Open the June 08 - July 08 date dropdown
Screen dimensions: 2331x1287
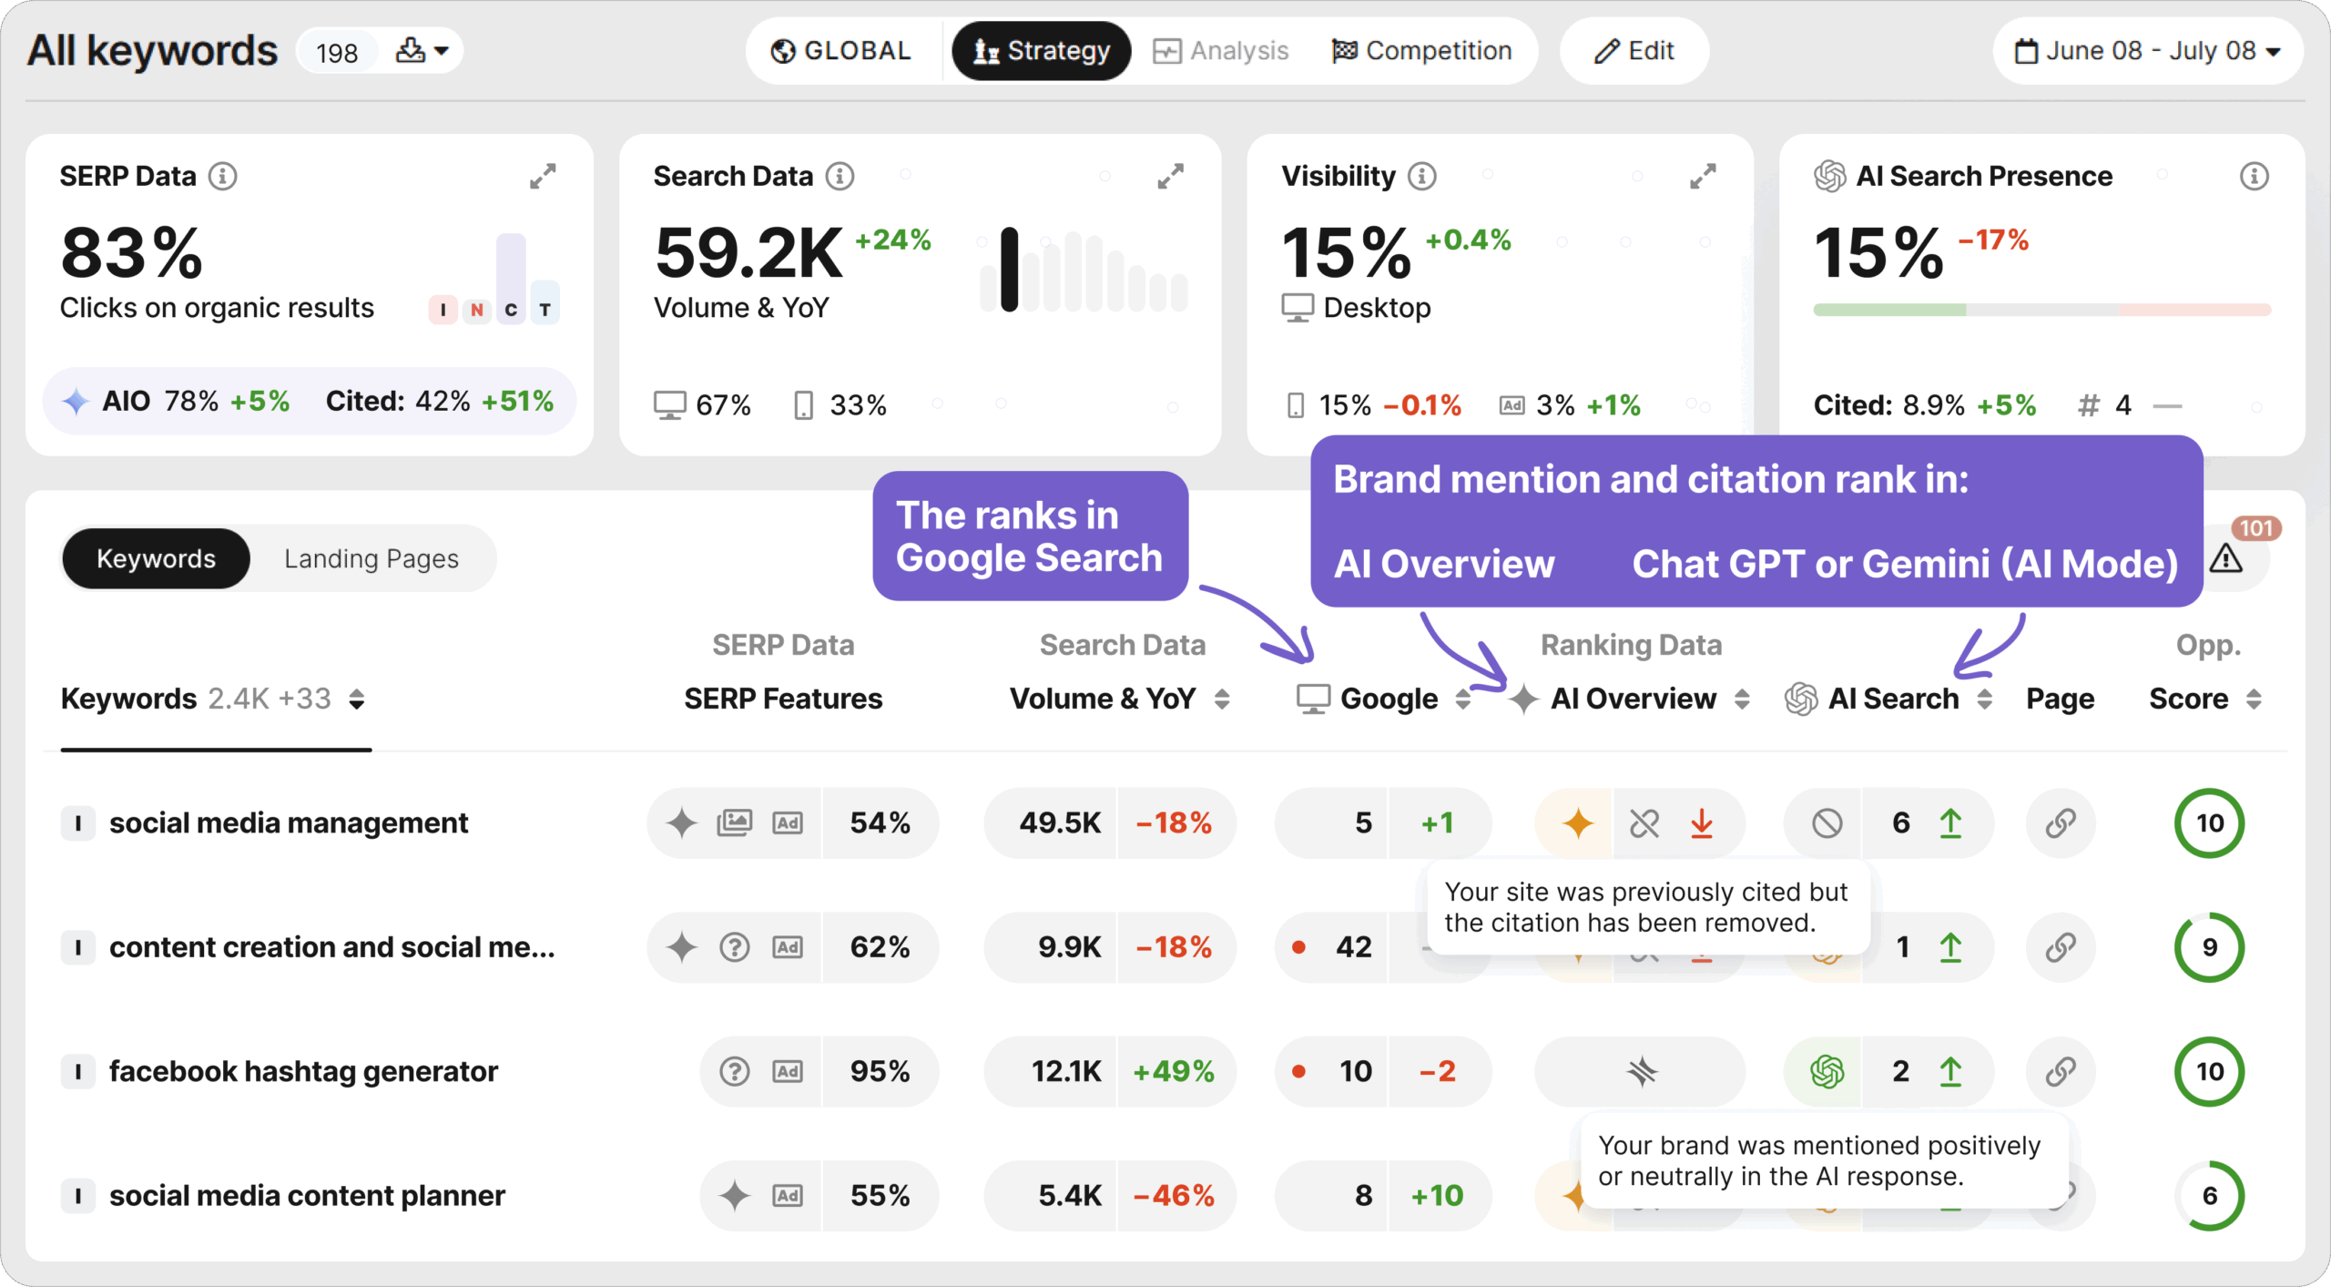tap(2147, 51)
